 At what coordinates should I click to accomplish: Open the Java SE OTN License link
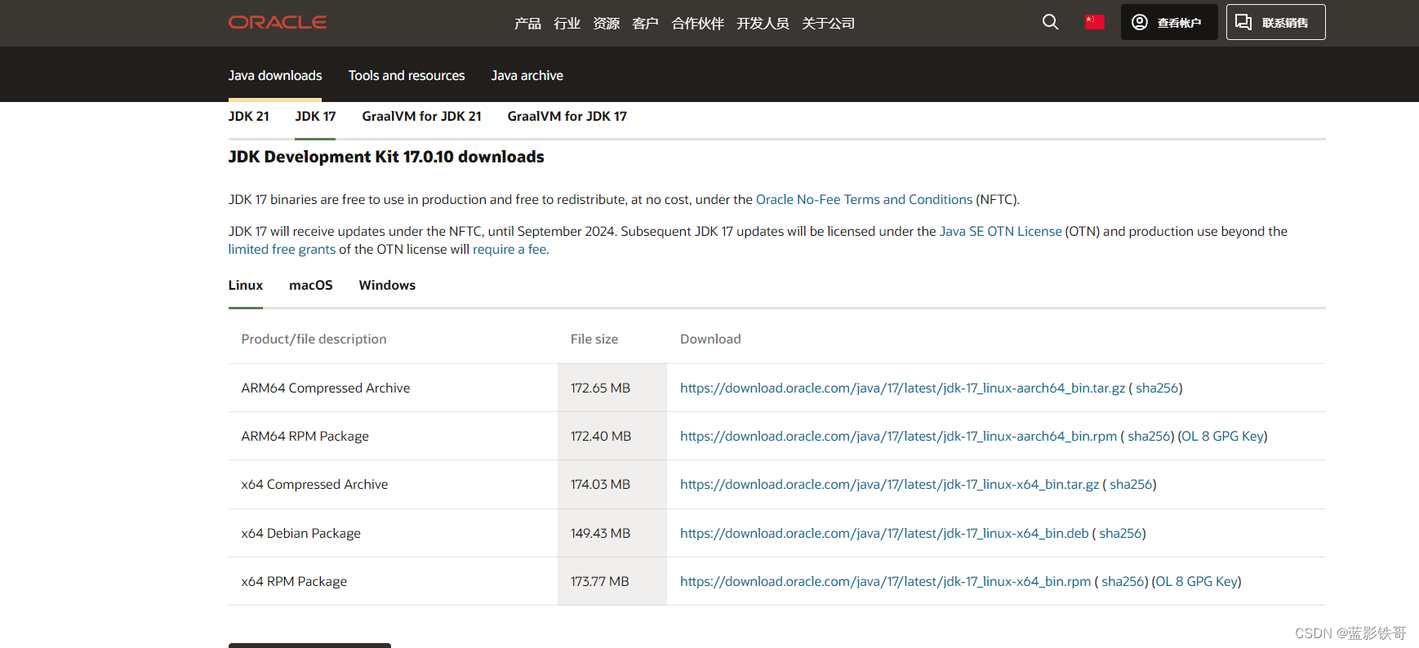coord(1000,231)
